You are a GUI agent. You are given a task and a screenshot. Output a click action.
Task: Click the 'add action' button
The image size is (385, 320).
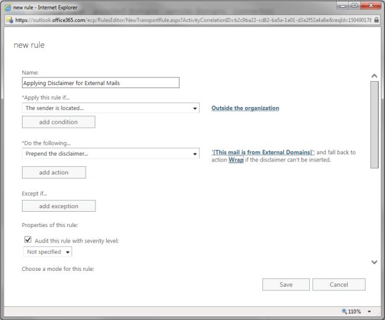(54, 172)
